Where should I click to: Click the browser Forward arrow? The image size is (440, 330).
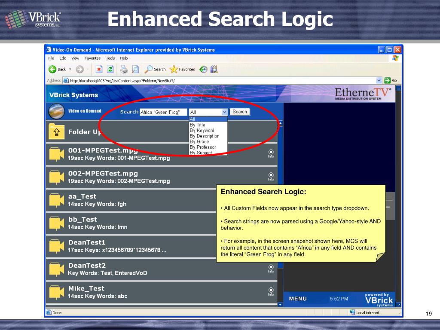coord(79,69)
